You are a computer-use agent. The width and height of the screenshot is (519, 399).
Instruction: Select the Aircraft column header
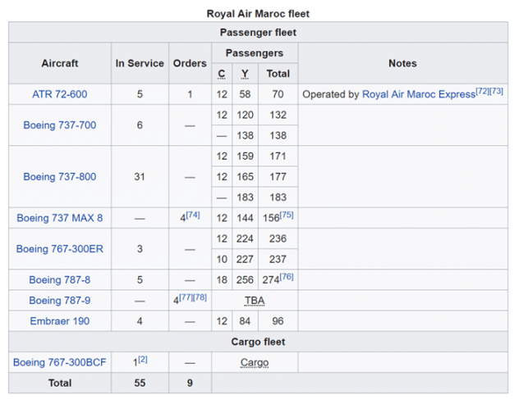pos(60,63)
